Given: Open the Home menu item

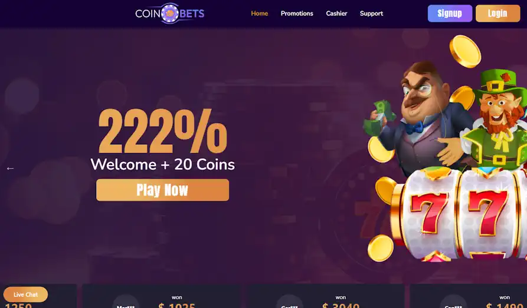Looking at the screenshot, I should [x=260, y=14].
